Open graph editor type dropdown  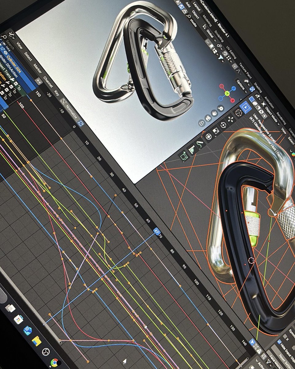pyautogui.click(x=11, y=35)
